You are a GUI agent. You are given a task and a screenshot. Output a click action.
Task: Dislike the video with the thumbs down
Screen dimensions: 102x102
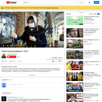click(60, 61)
